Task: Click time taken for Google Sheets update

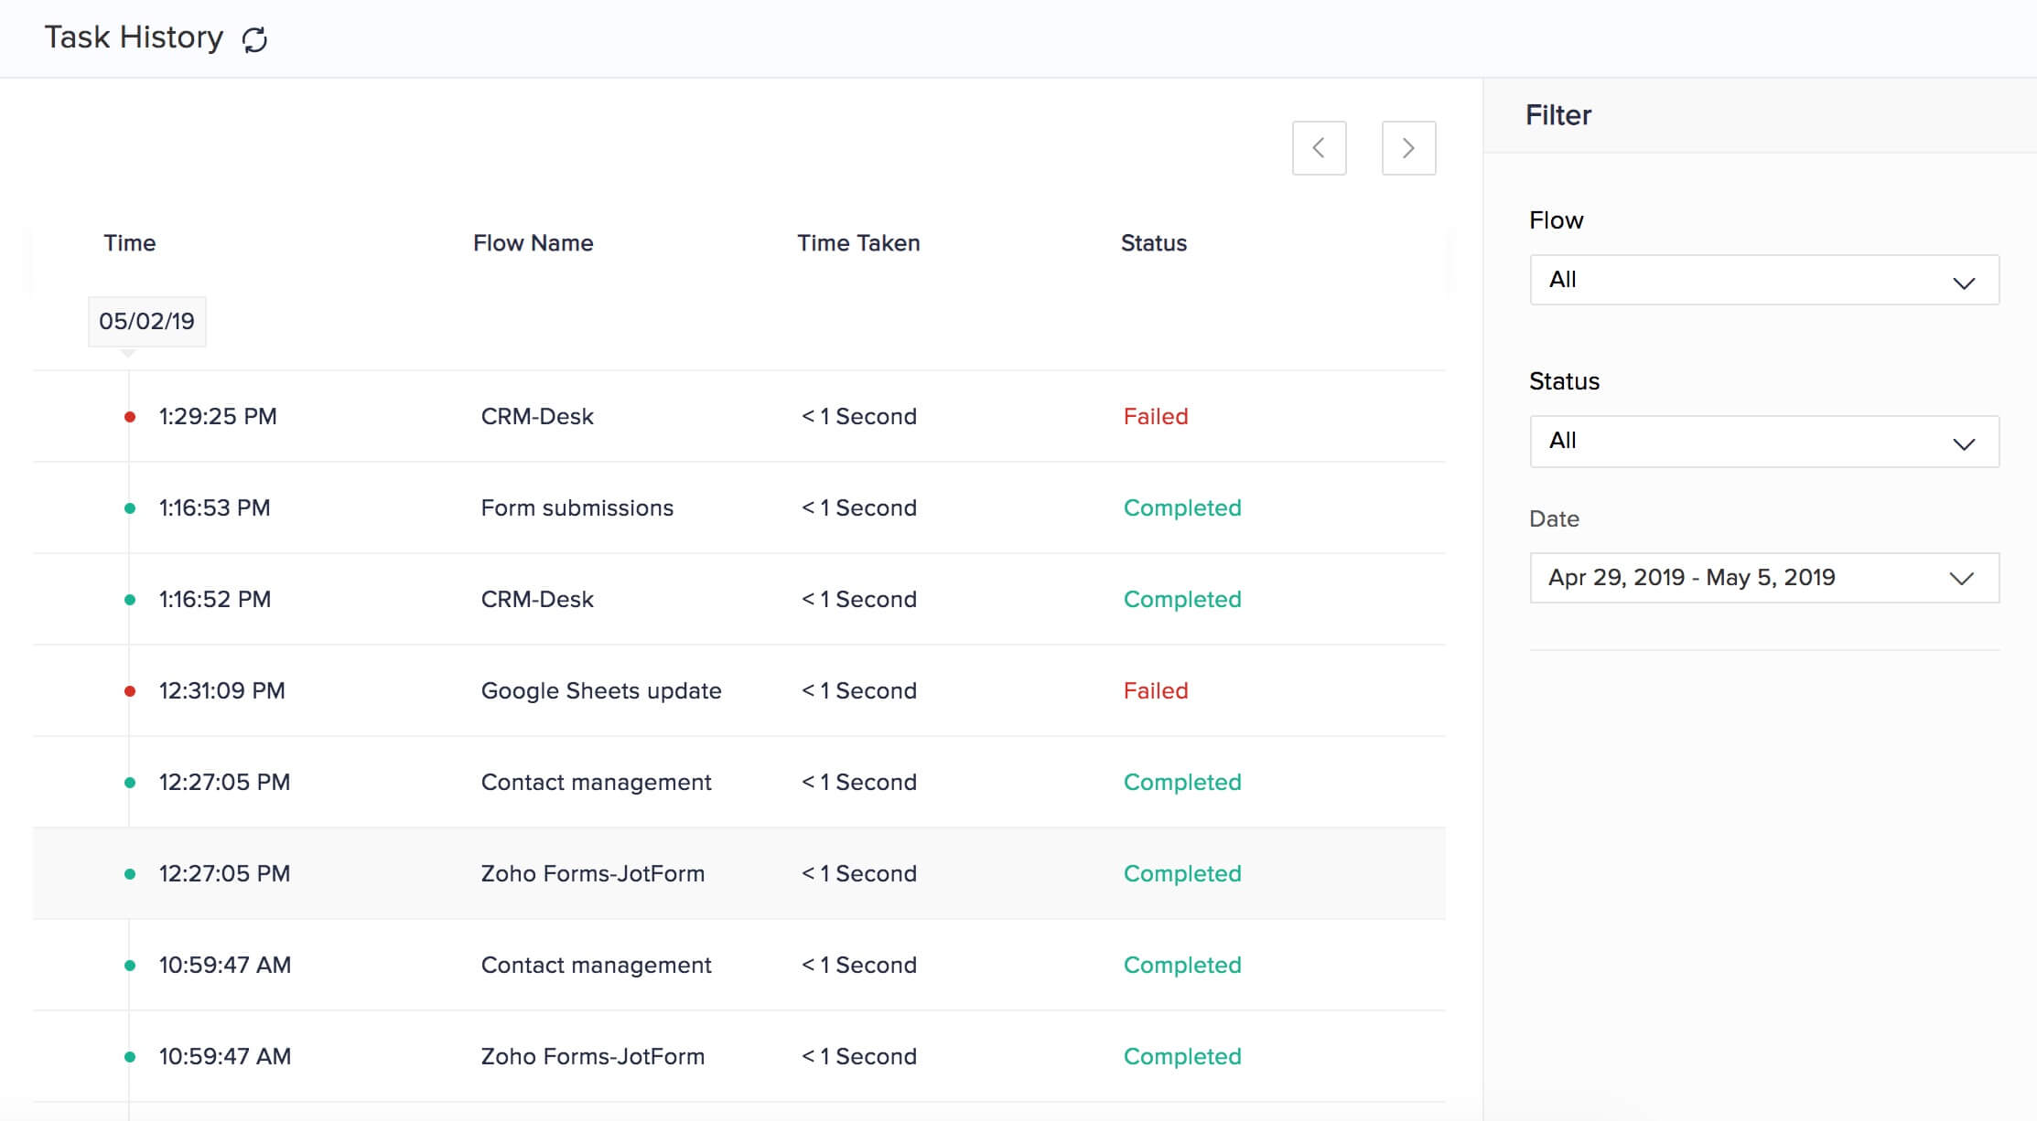Action: pyautogui.click(x=858, y=690)
